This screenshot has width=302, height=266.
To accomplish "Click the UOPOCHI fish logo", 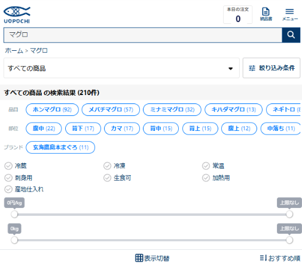I will click(x=17, y=15).
